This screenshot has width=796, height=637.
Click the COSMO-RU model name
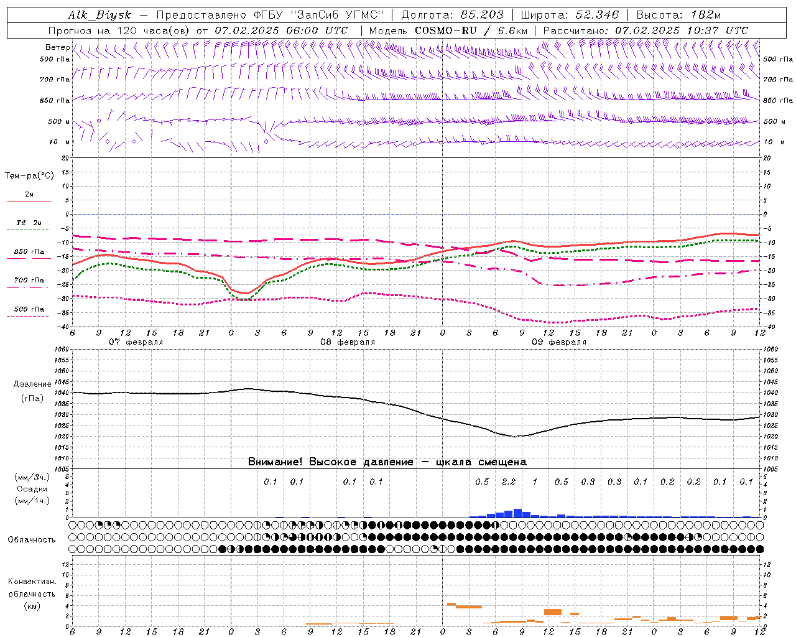446,30
